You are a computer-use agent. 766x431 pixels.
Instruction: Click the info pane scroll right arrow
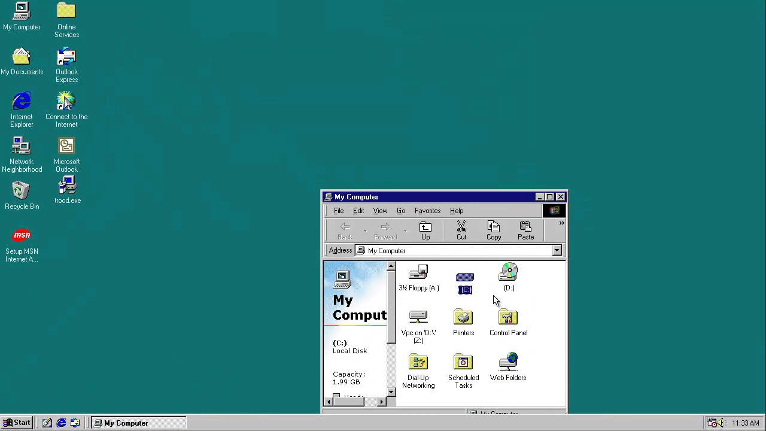tap(382, 402)
